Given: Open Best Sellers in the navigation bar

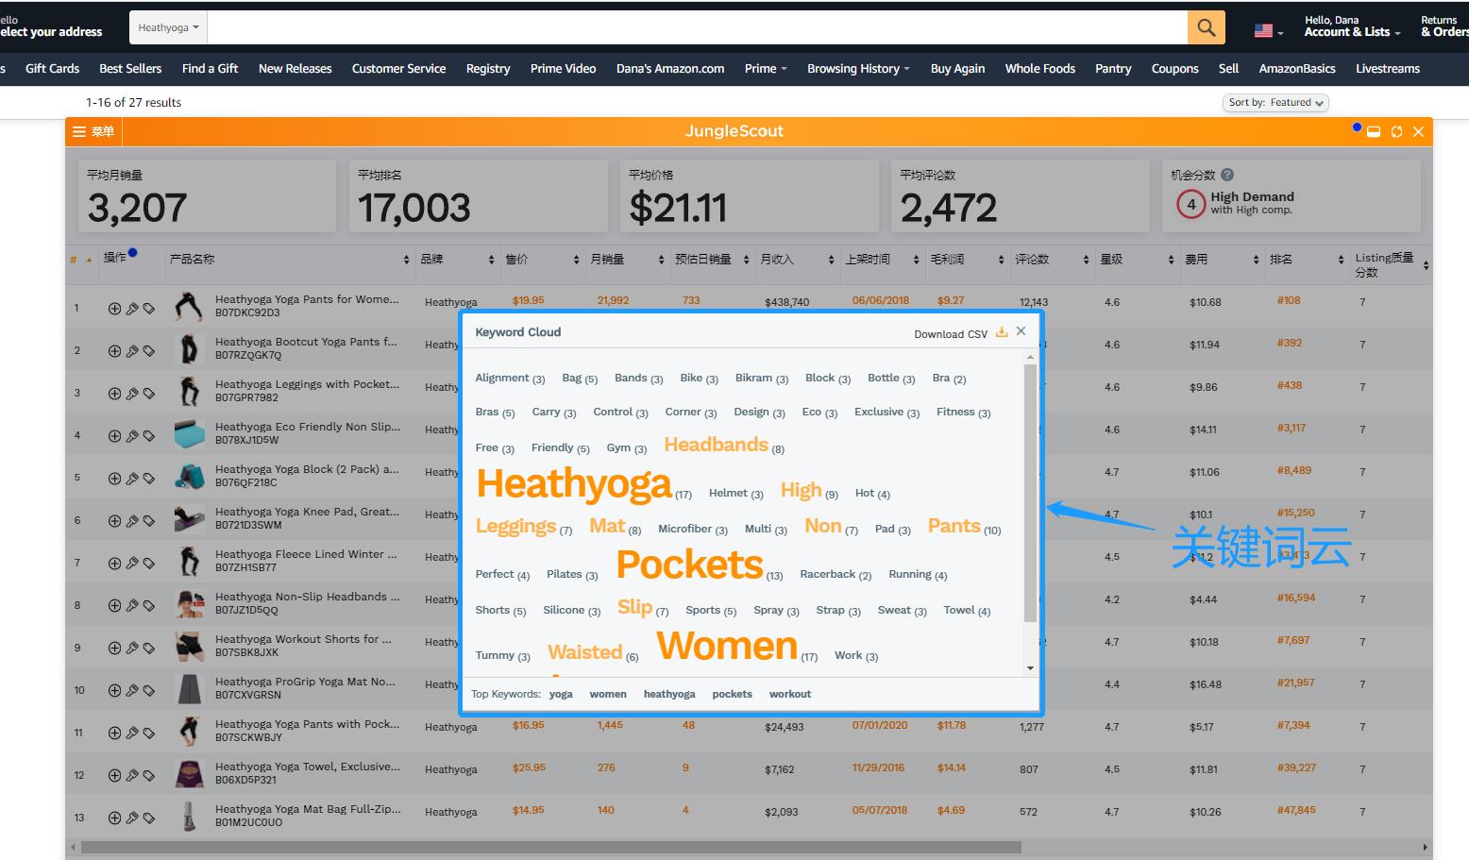Looking at the screenshot, I should click(x=130, y=68).
